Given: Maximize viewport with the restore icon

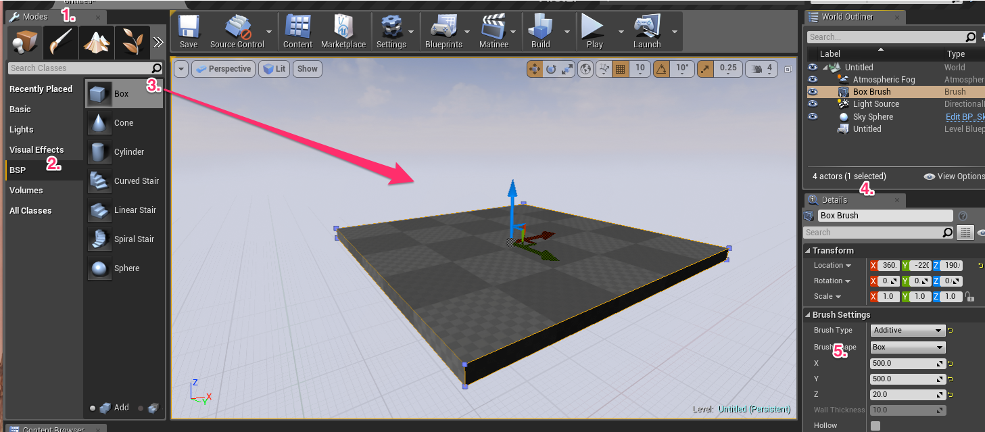Looking at the screenshot, I should click(788, 69).
